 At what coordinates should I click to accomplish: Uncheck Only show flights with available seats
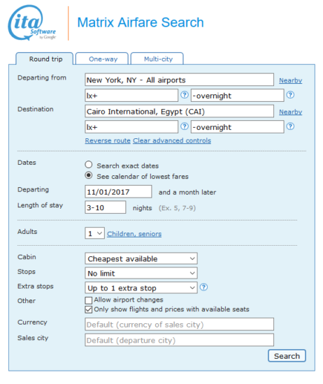tap(88, 309)
